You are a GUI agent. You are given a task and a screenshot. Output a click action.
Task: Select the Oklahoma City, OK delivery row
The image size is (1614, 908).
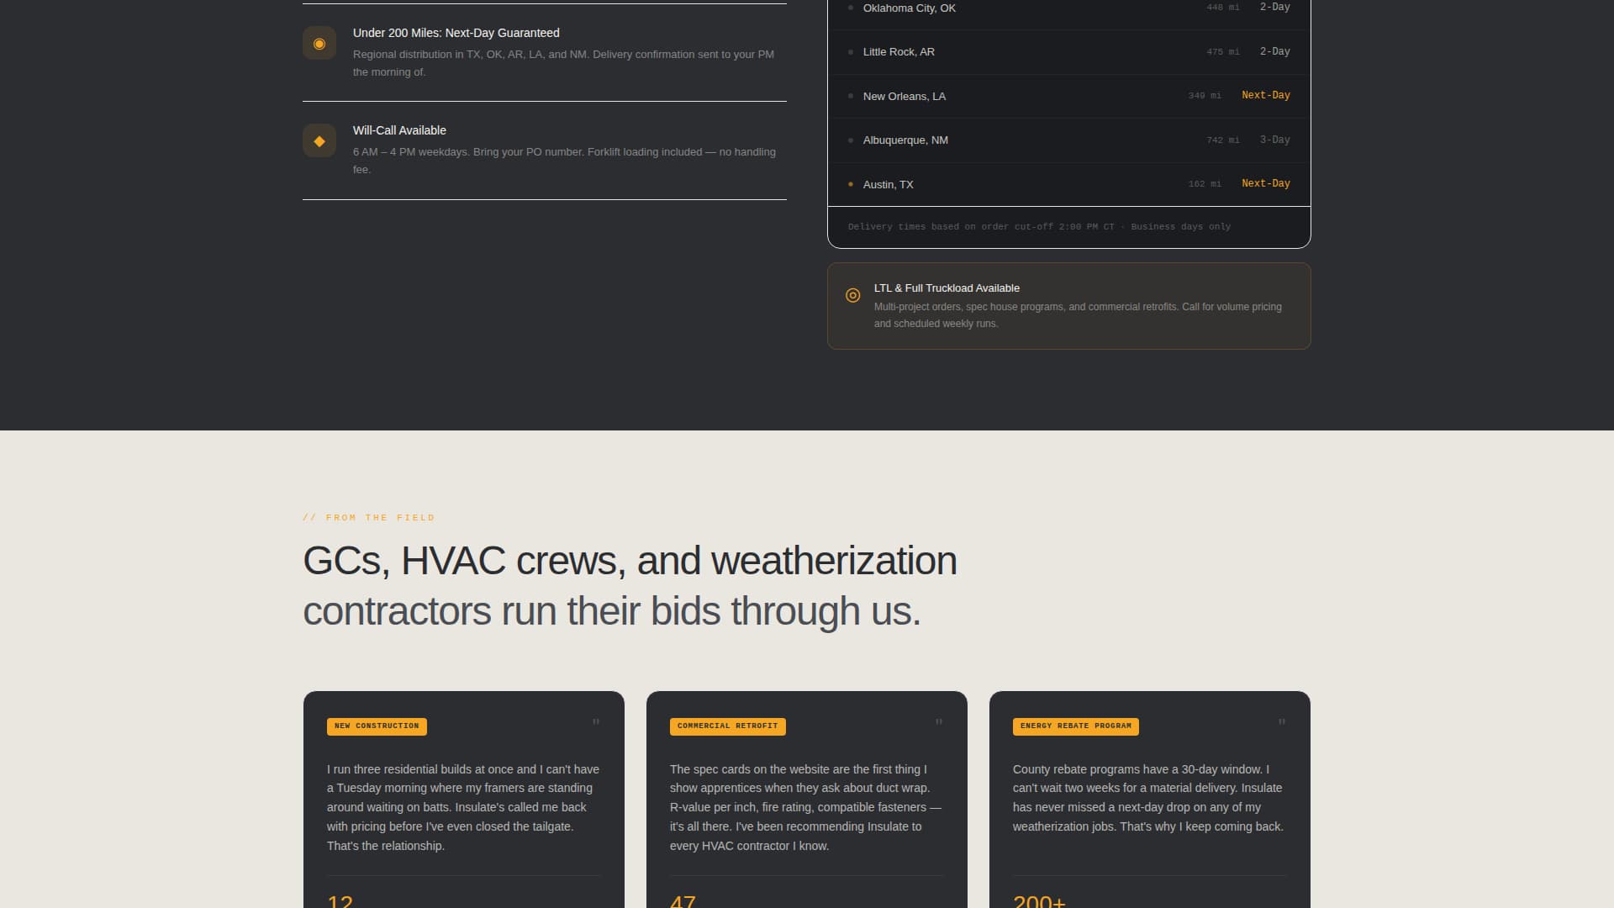(1068, 8)
